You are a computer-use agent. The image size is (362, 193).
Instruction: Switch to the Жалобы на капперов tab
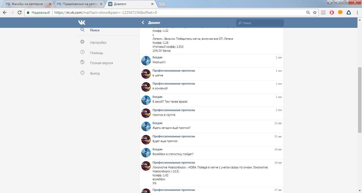pos(27,4)
